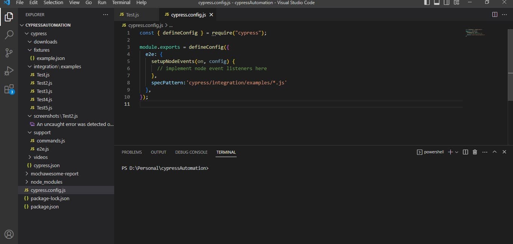Toggle primary sidebar layout icon in title bar
The image size is (513, 244).
tap(427, 3)
